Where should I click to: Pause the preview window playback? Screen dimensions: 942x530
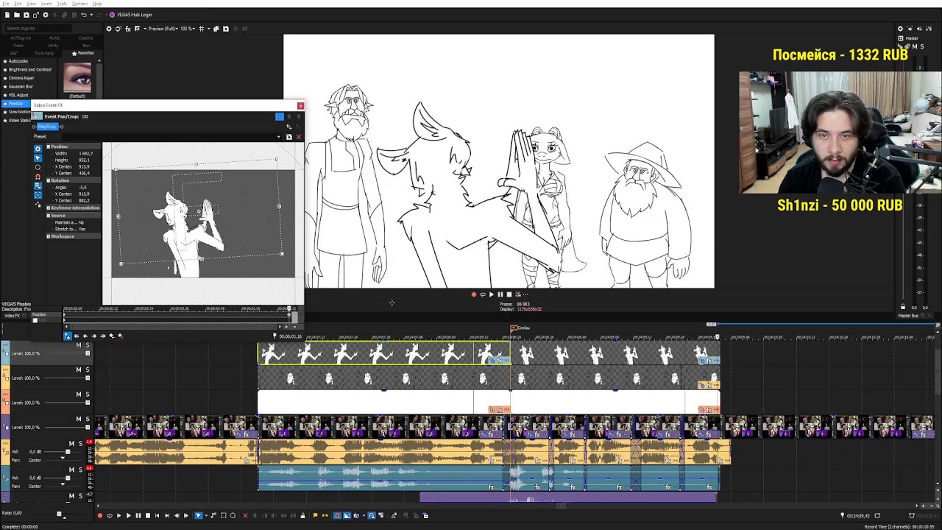click(500, 294)
